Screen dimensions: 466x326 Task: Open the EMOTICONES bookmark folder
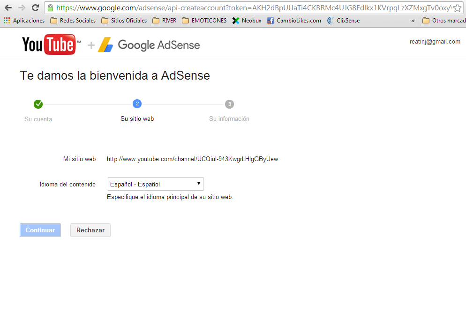(204, 21)
